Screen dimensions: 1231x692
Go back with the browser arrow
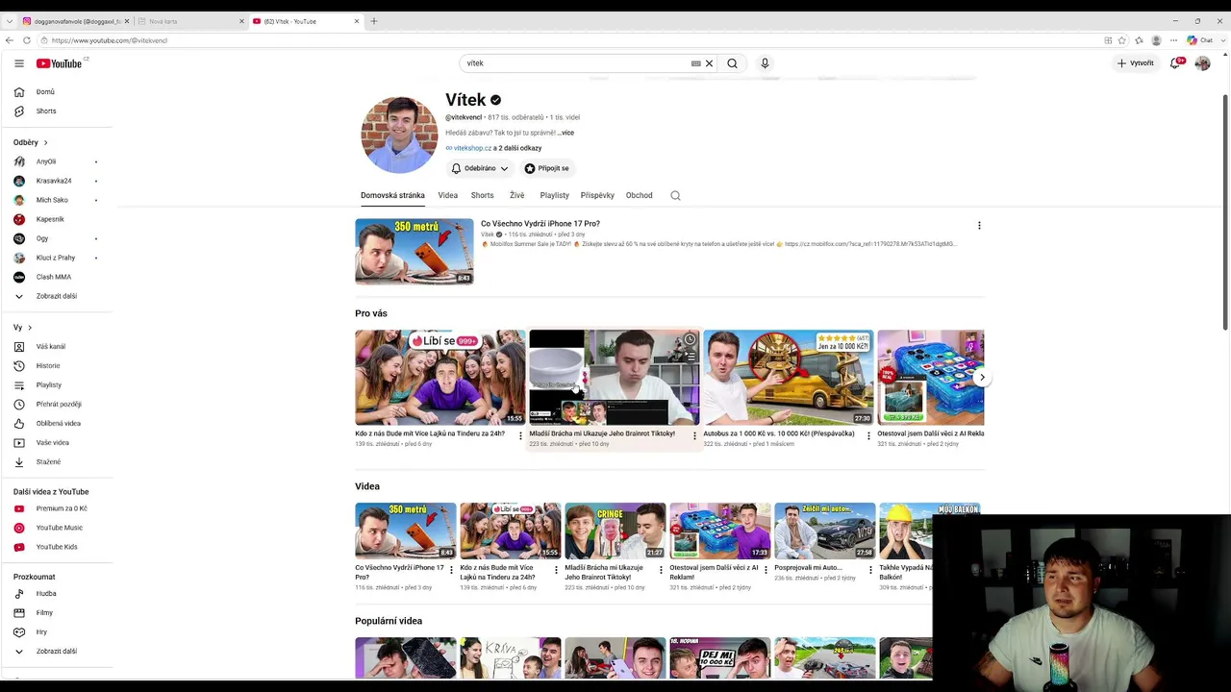tap(10, 40)
